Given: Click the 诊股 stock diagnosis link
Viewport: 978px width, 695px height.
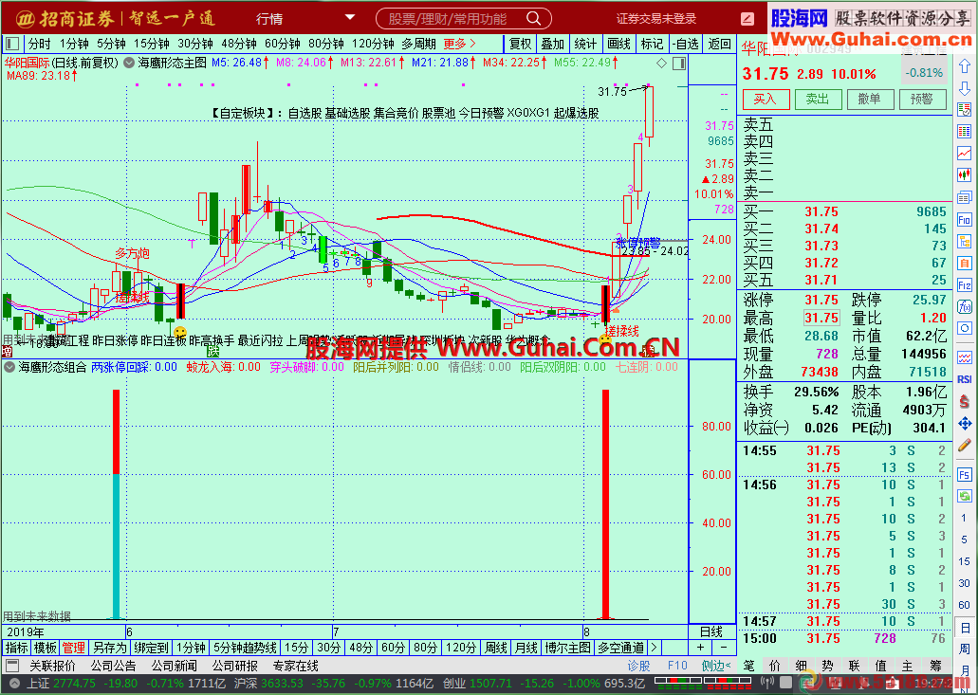Looking at the screenshot, I should pos(638,666).
